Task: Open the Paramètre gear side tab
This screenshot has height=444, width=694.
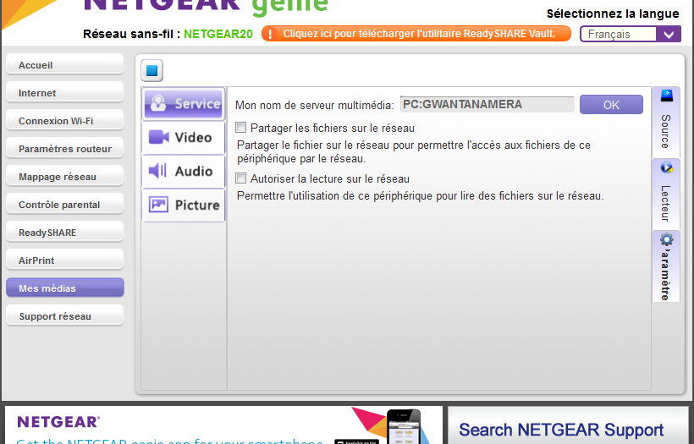Action: click(665, 266)
